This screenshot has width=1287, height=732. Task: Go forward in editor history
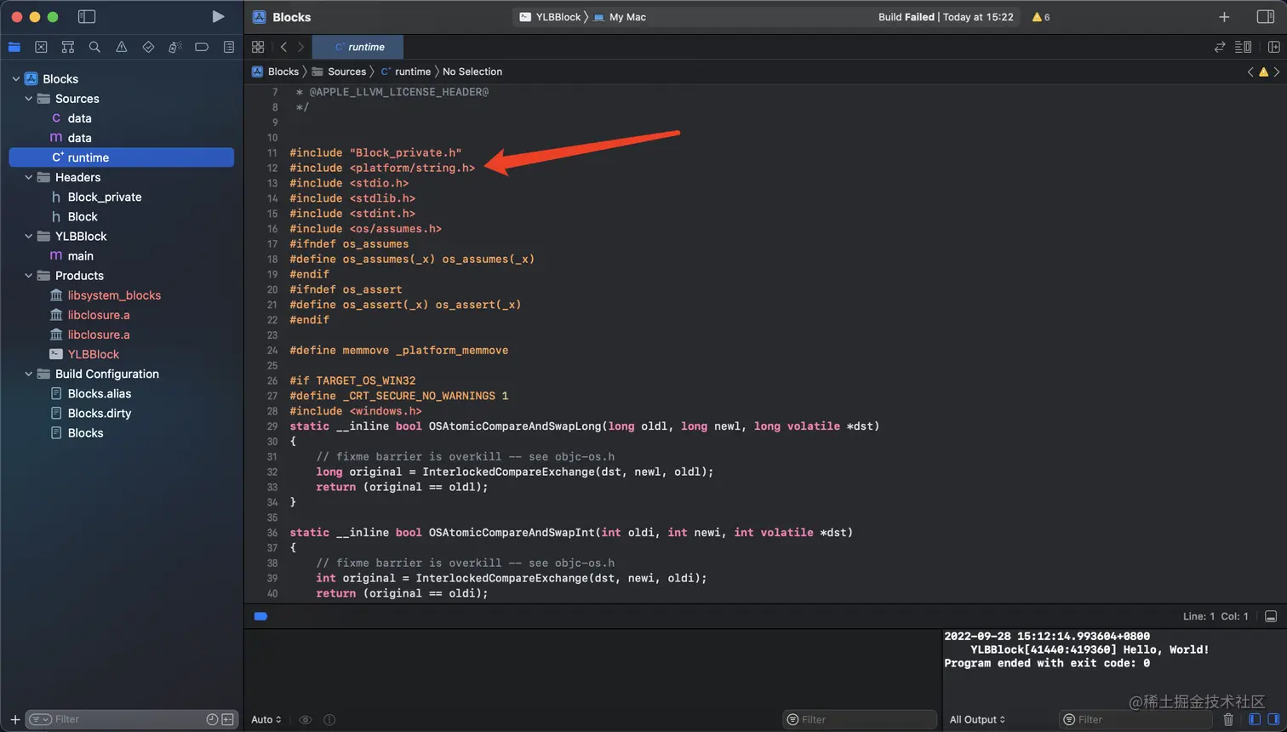pos(300,47)
